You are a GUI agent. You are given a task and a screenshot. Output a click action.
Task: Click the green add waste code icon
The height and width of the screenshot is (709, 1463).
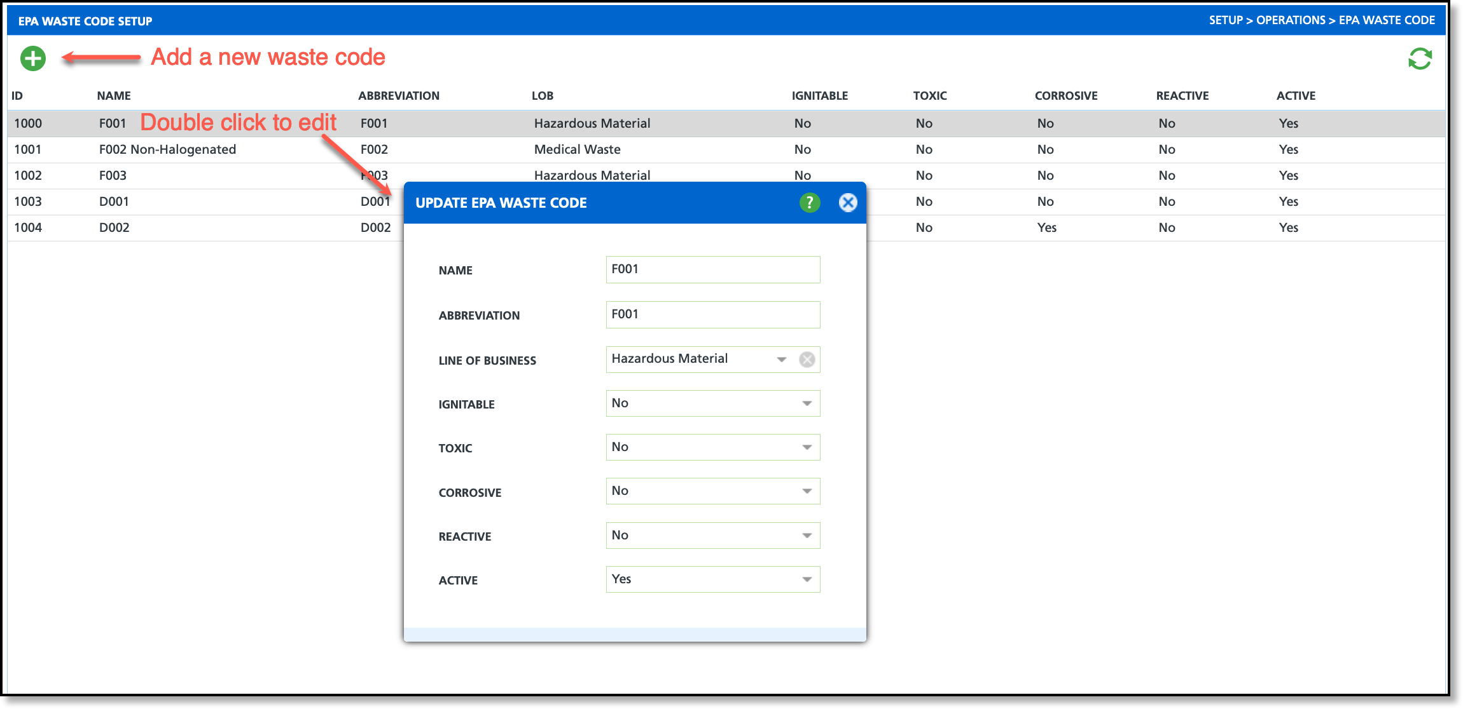click(33, 58)
